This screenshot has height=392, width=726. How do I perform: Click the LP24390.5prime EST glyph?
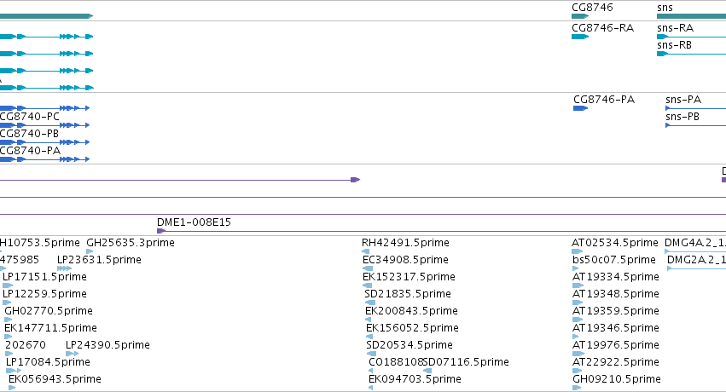(73, 354)
